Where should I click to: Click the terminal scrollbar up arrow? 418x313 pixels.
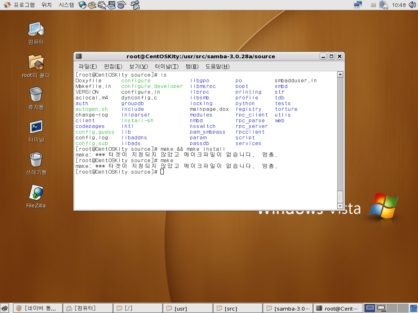pyautogui.click(x=340, y=75)
